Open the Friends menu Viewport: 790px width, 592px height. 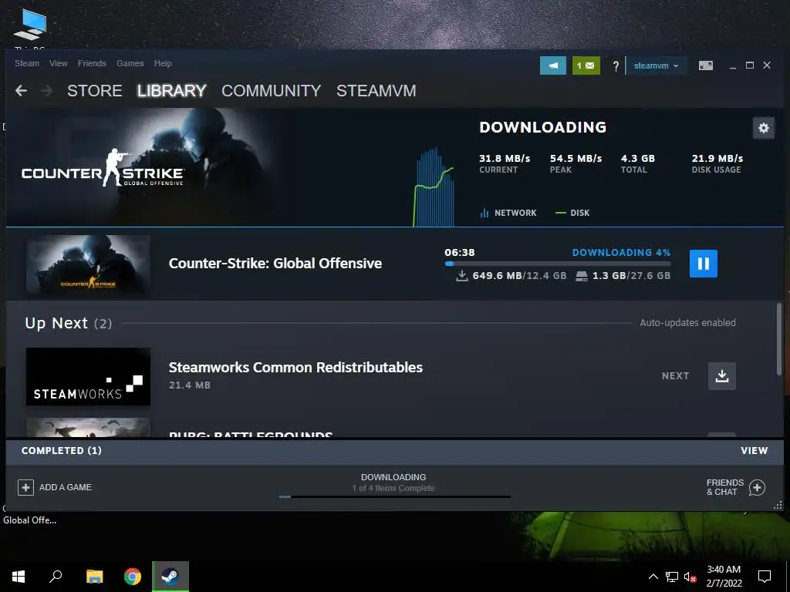pyautogui.click(x=92, y=63)
